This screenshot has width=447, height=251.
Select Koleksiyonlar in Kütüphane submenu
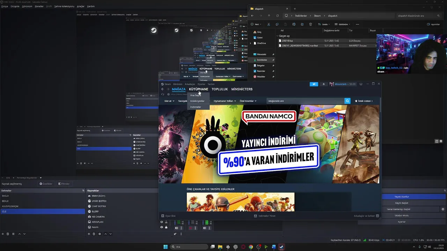198,101
